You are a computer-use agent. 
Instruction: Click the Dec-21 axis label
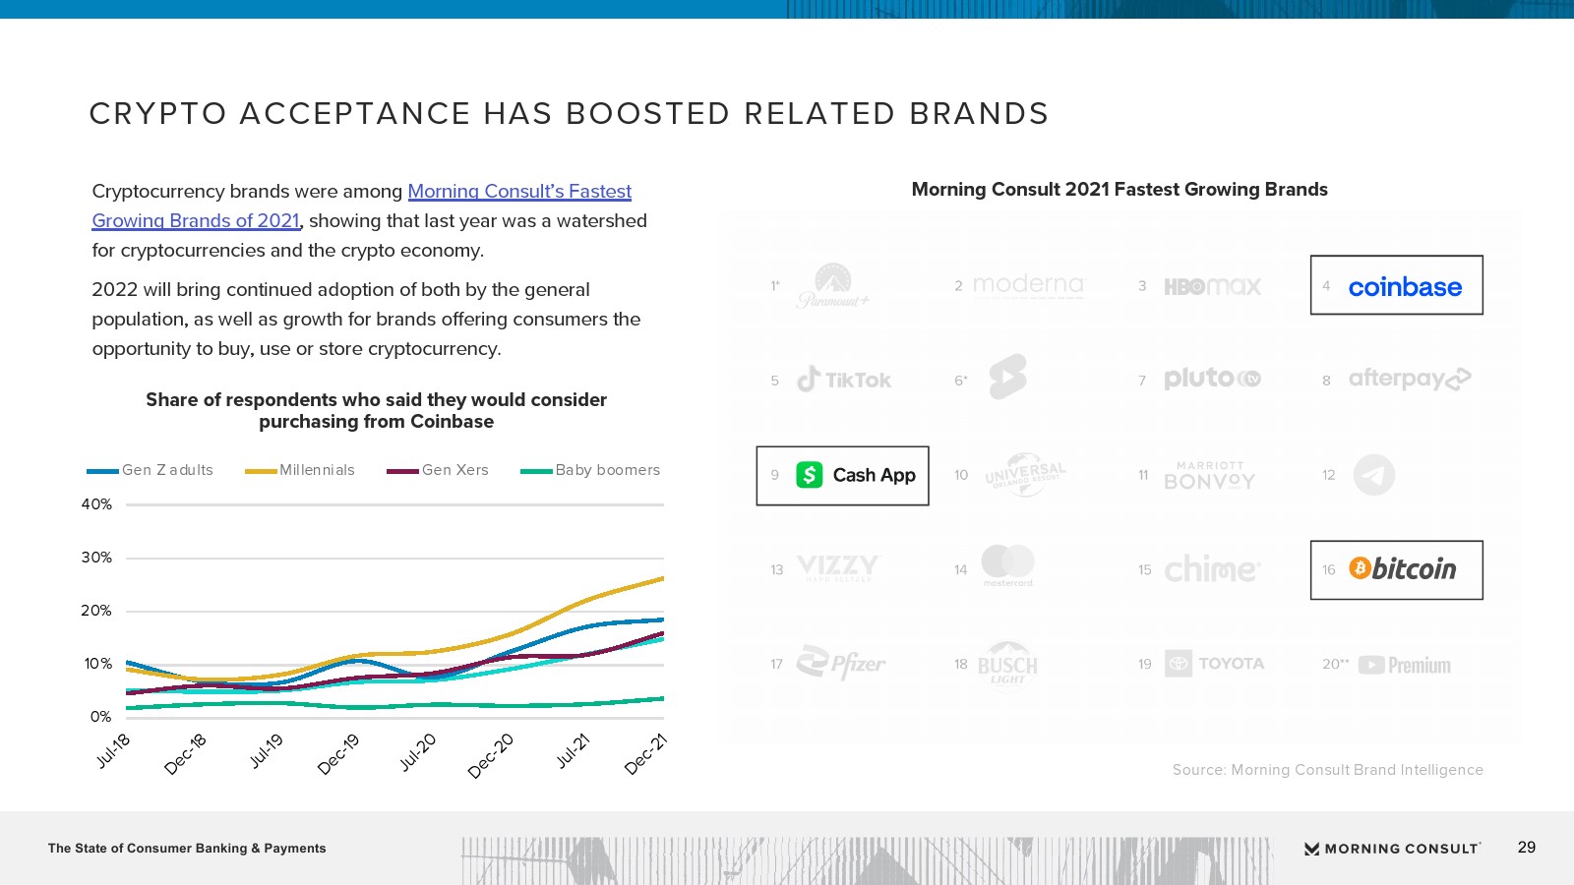pos(646,754)
